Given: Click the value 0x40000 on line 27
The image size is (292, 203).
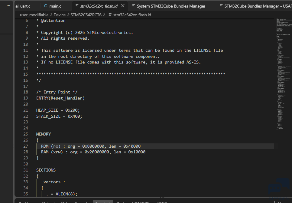Looking at the screenshot, I should 132,146.
